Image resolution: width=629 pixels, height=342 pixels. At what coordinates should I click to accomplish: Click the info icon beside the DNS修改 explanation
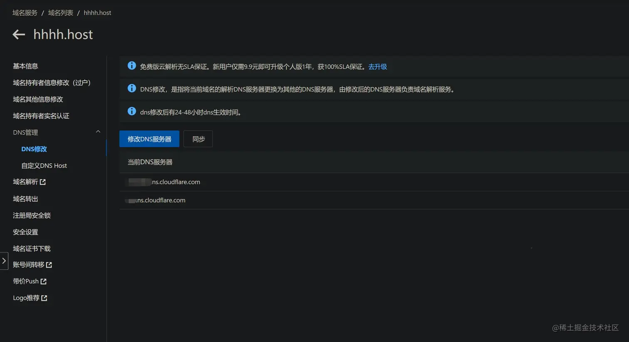(x=132, y=89)
